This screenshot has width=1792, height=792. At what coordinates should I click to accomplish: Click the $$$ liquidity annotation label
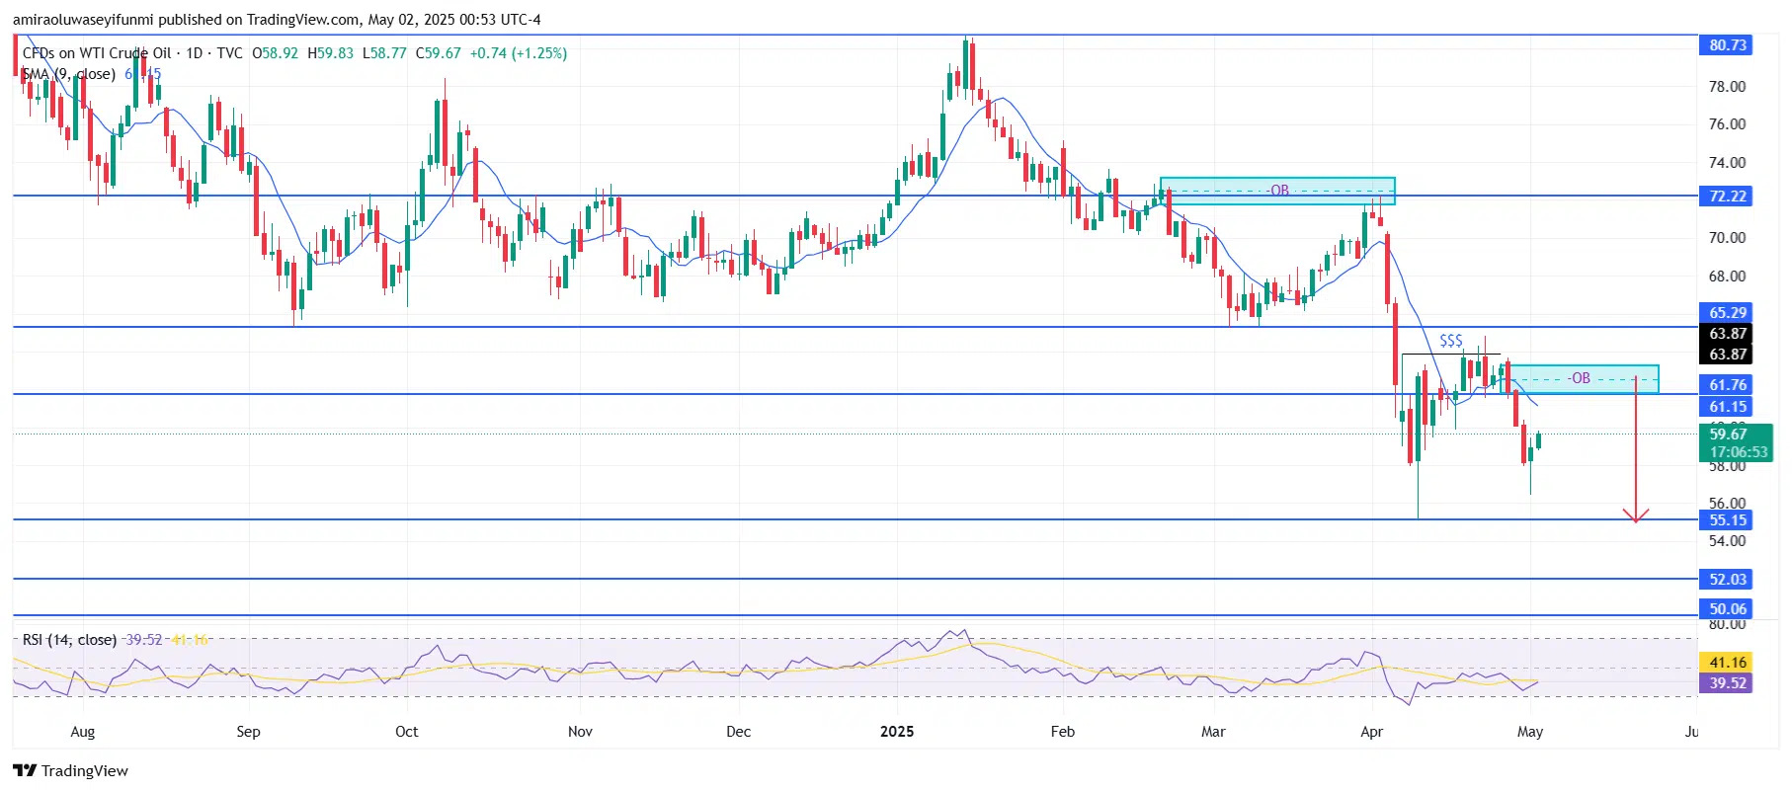(1450, 341)
